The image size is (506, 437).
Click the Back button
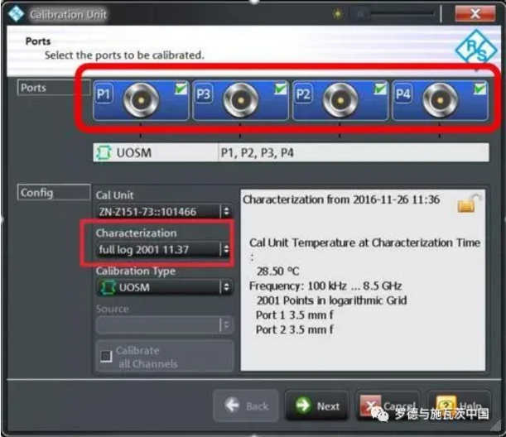(246, 406)
